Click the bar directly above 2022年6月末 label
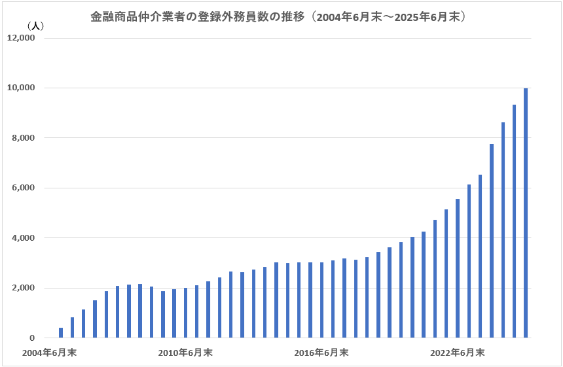This screenshot has height=367, width=563. click(458, 269)
